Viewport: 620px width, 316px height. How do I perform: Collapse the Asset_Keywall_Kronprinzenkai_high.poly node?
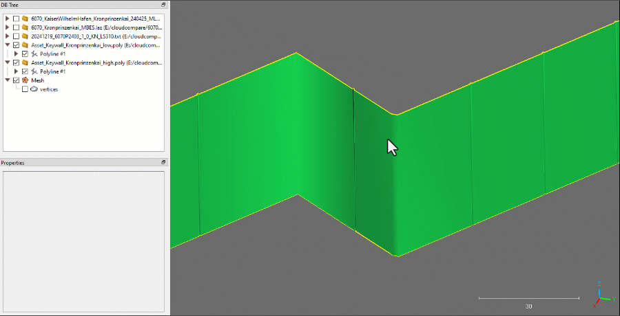coord(7,63)
